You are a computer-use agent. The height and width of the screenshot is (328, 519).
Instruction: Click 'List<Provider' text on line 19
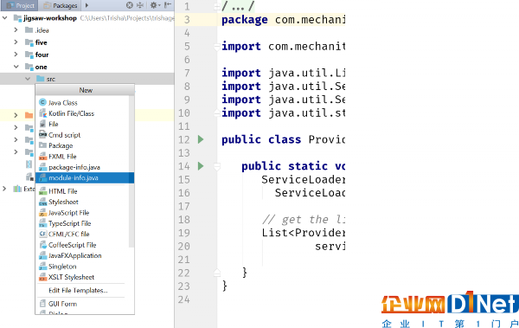(304, 233)
